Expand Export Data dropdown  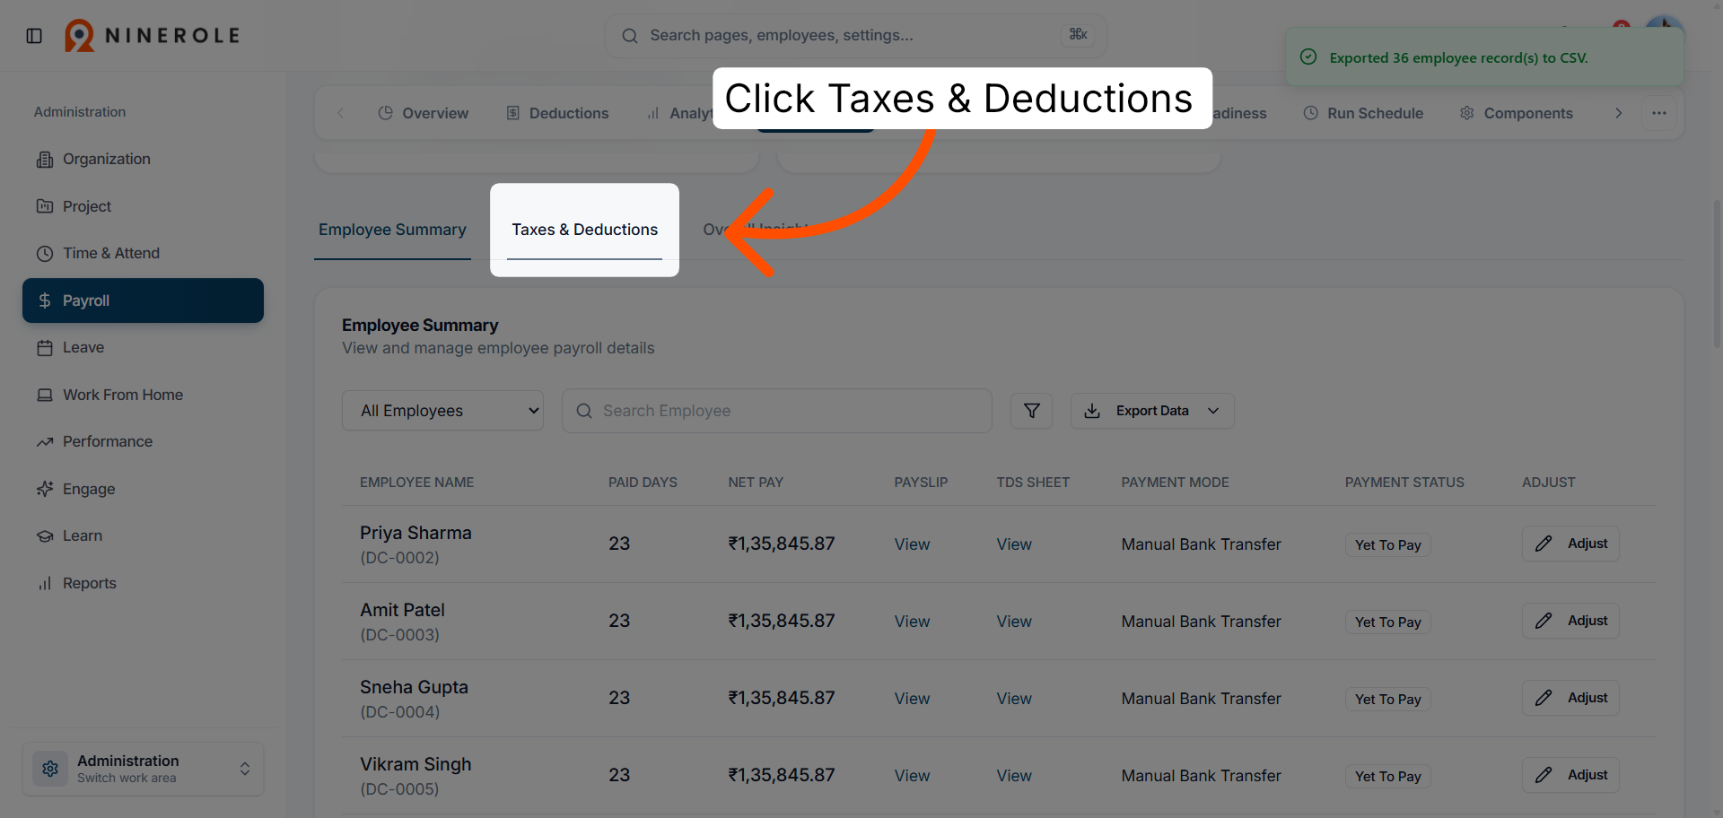click(1152, 411)
